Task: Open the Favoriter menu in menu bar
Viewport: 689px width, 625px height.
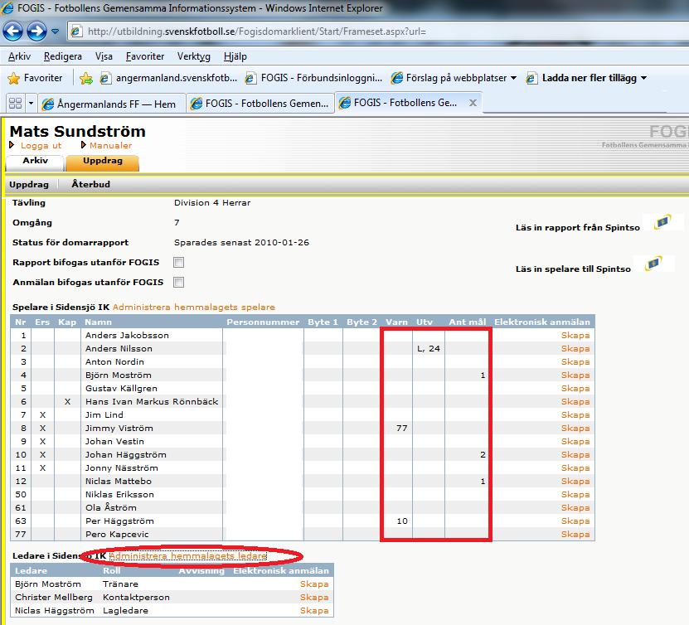Action: 145,56
